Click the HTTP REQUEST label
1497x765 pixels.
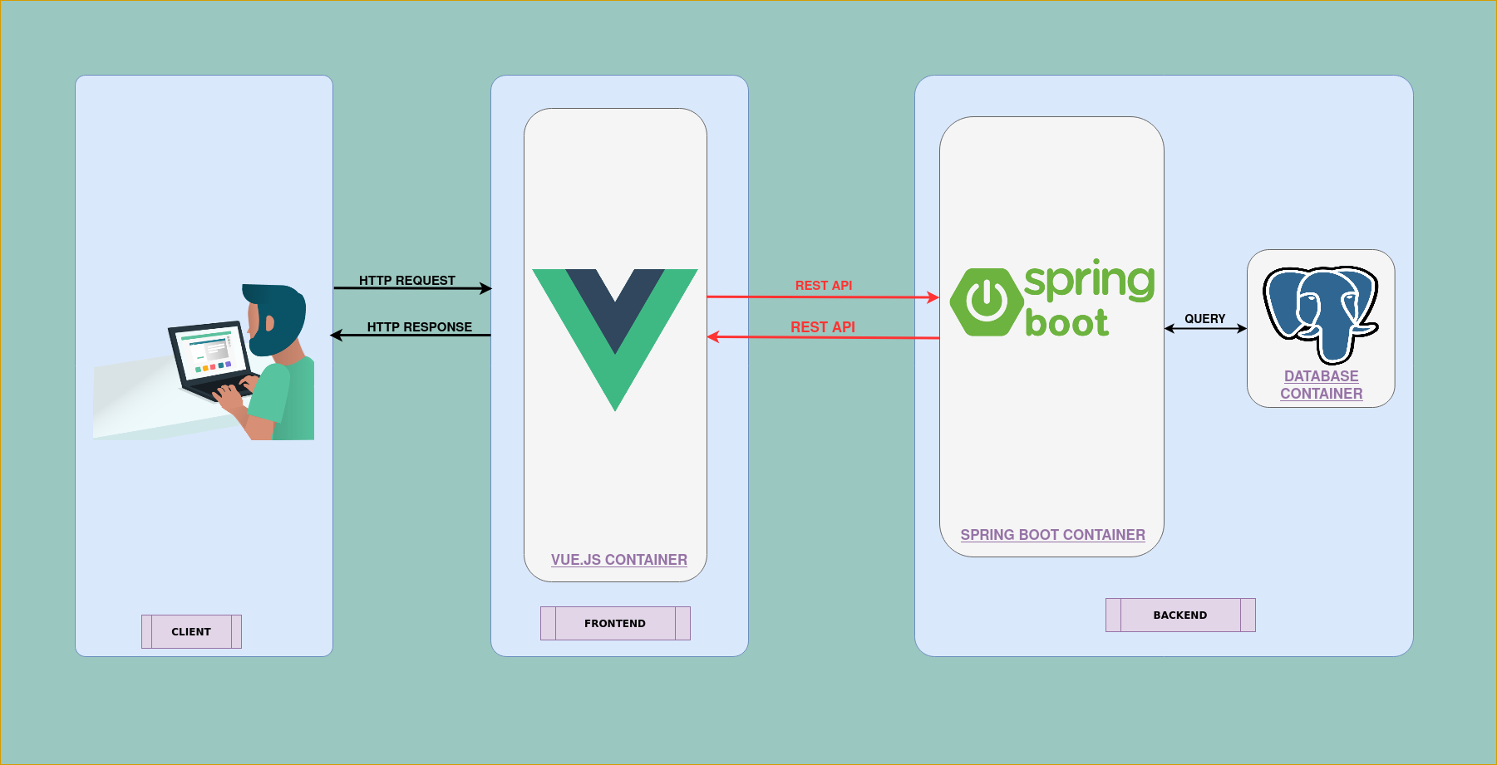tap(407, 280)
